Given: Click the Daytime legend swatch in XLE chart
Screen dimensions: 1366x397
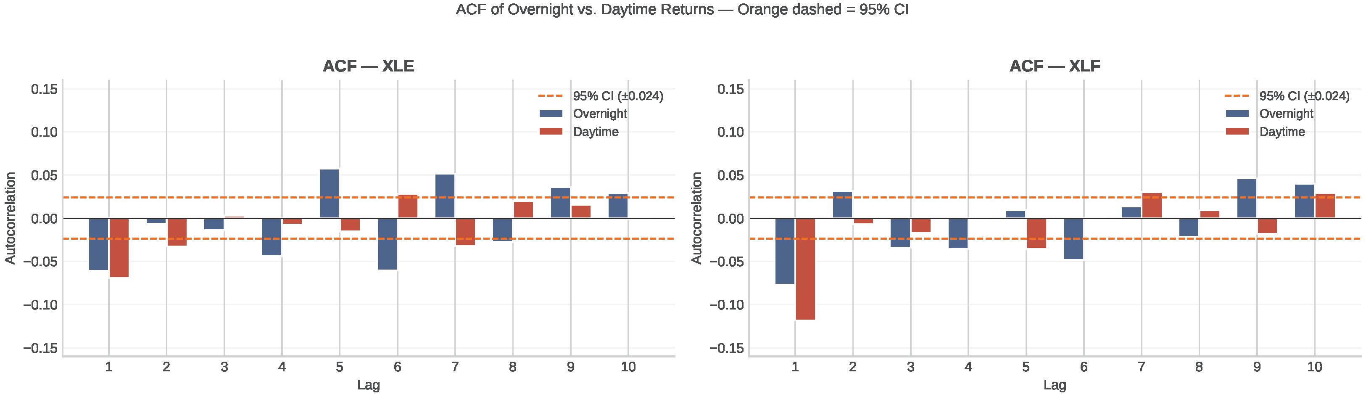Looking at the screenshot, I should [x=551, y=132].
